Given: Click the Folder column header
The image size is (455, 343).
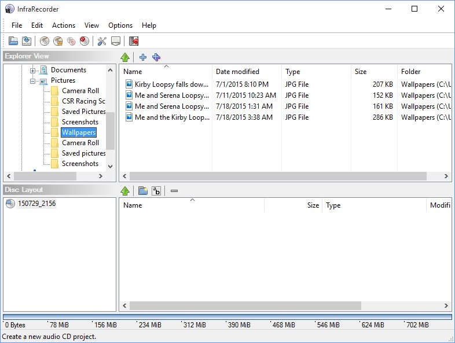Looking at the screenshot, I should pyautogui.click(x=424, y=71).
